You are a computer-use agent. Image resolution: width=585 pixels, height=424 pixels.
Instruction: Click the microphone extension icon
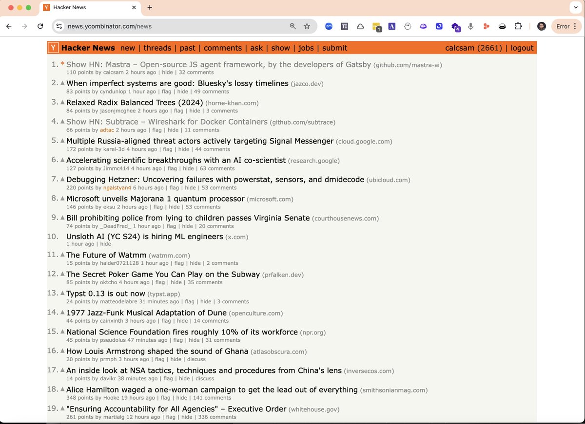pos(470,26)
